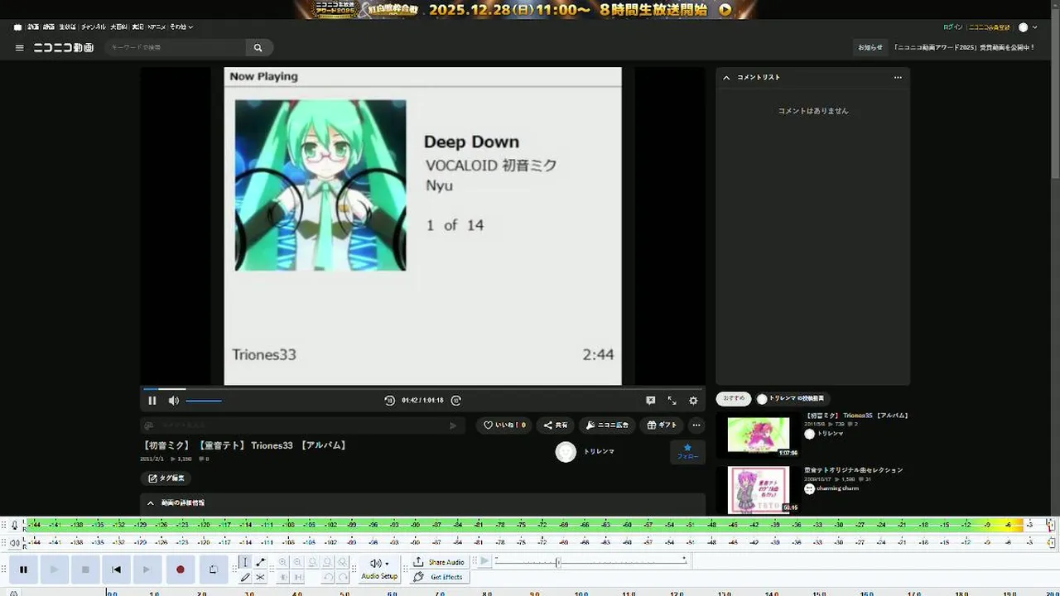
Task: Open ニコニコ動画アワード2025 announcement link
Action: click(965, 48)
